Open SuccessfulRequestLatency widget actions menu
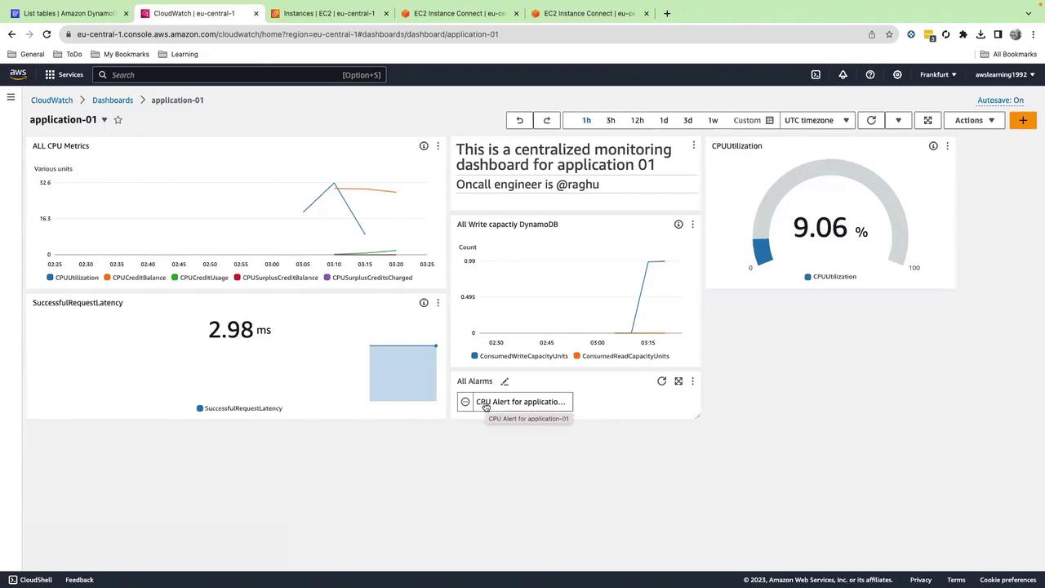The height and width of the screenshot is (588, 1045). [x=438, y=302]
